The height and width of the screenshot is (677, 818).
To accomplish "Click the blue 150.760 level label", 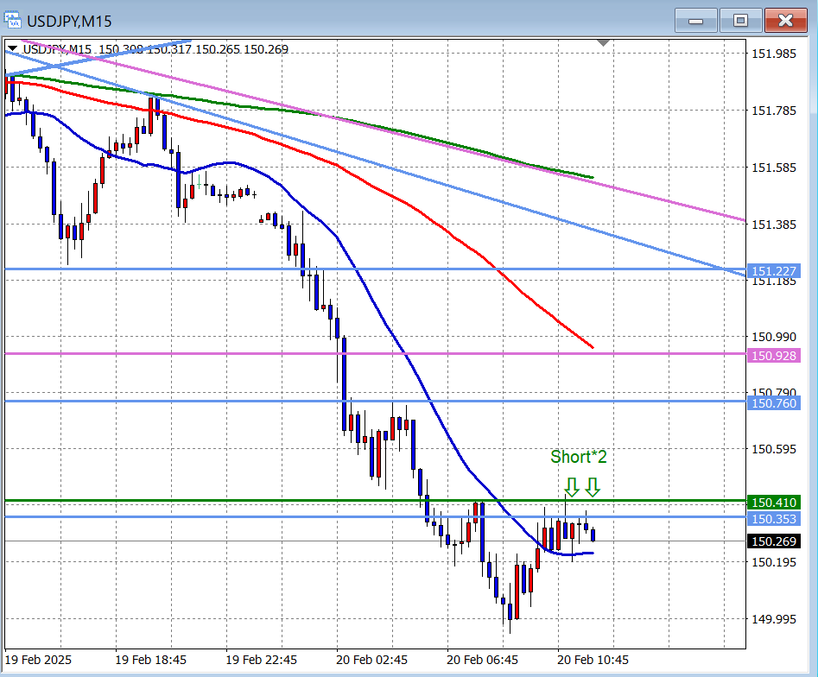I will [774, 402].
